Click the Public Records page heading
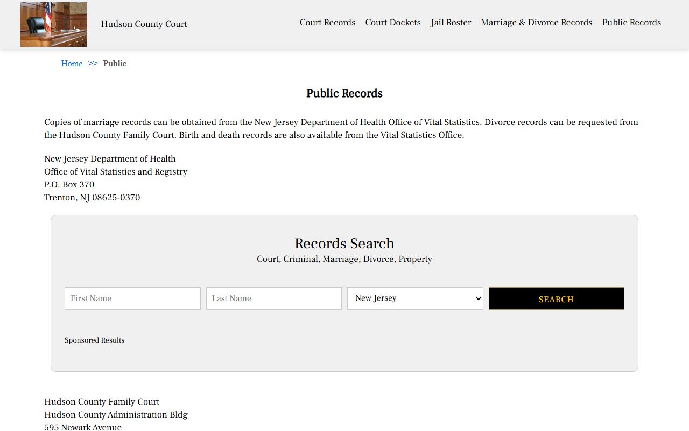Screen dimensions: 689x431 click(344, 94)
